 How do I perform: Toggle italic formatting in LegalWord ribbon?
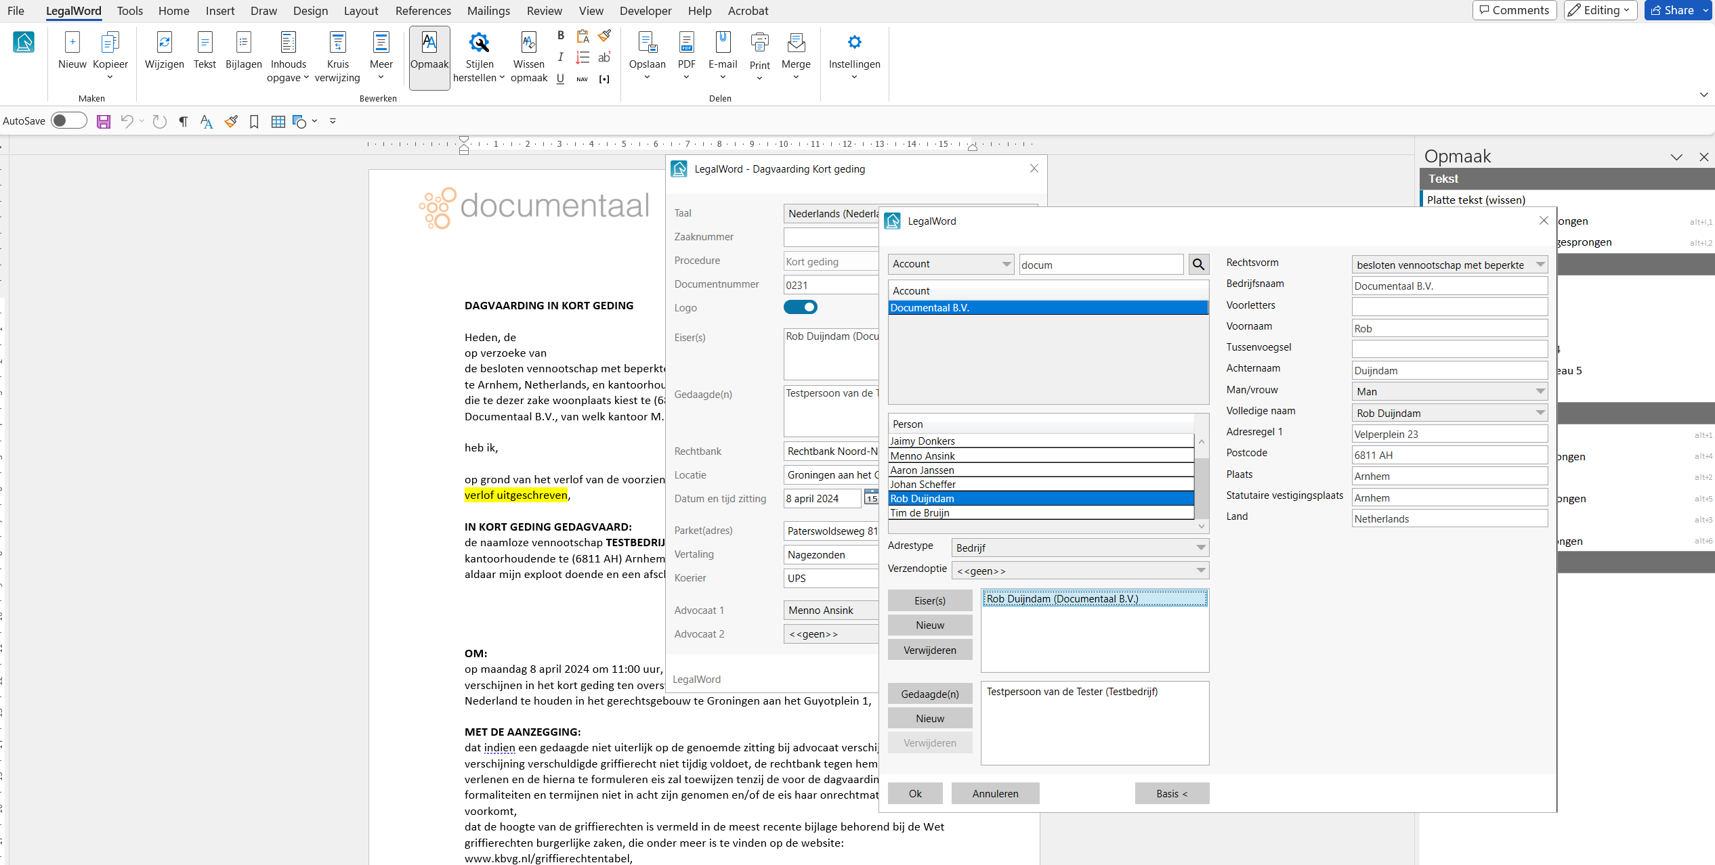click(560, 57)
